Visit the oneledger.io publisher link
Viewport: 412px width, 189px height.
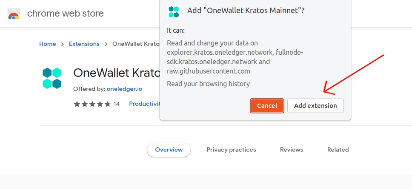(124, 89)
